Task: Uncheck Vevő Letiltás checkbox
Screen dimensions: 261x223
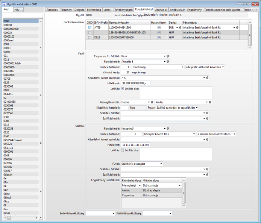Action: 123,88
